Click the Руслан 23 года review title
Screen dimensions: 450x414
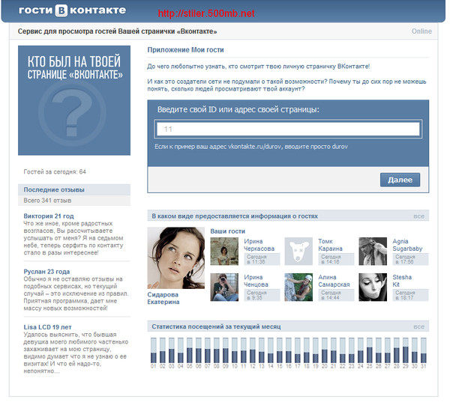click(x=46, y=272)
